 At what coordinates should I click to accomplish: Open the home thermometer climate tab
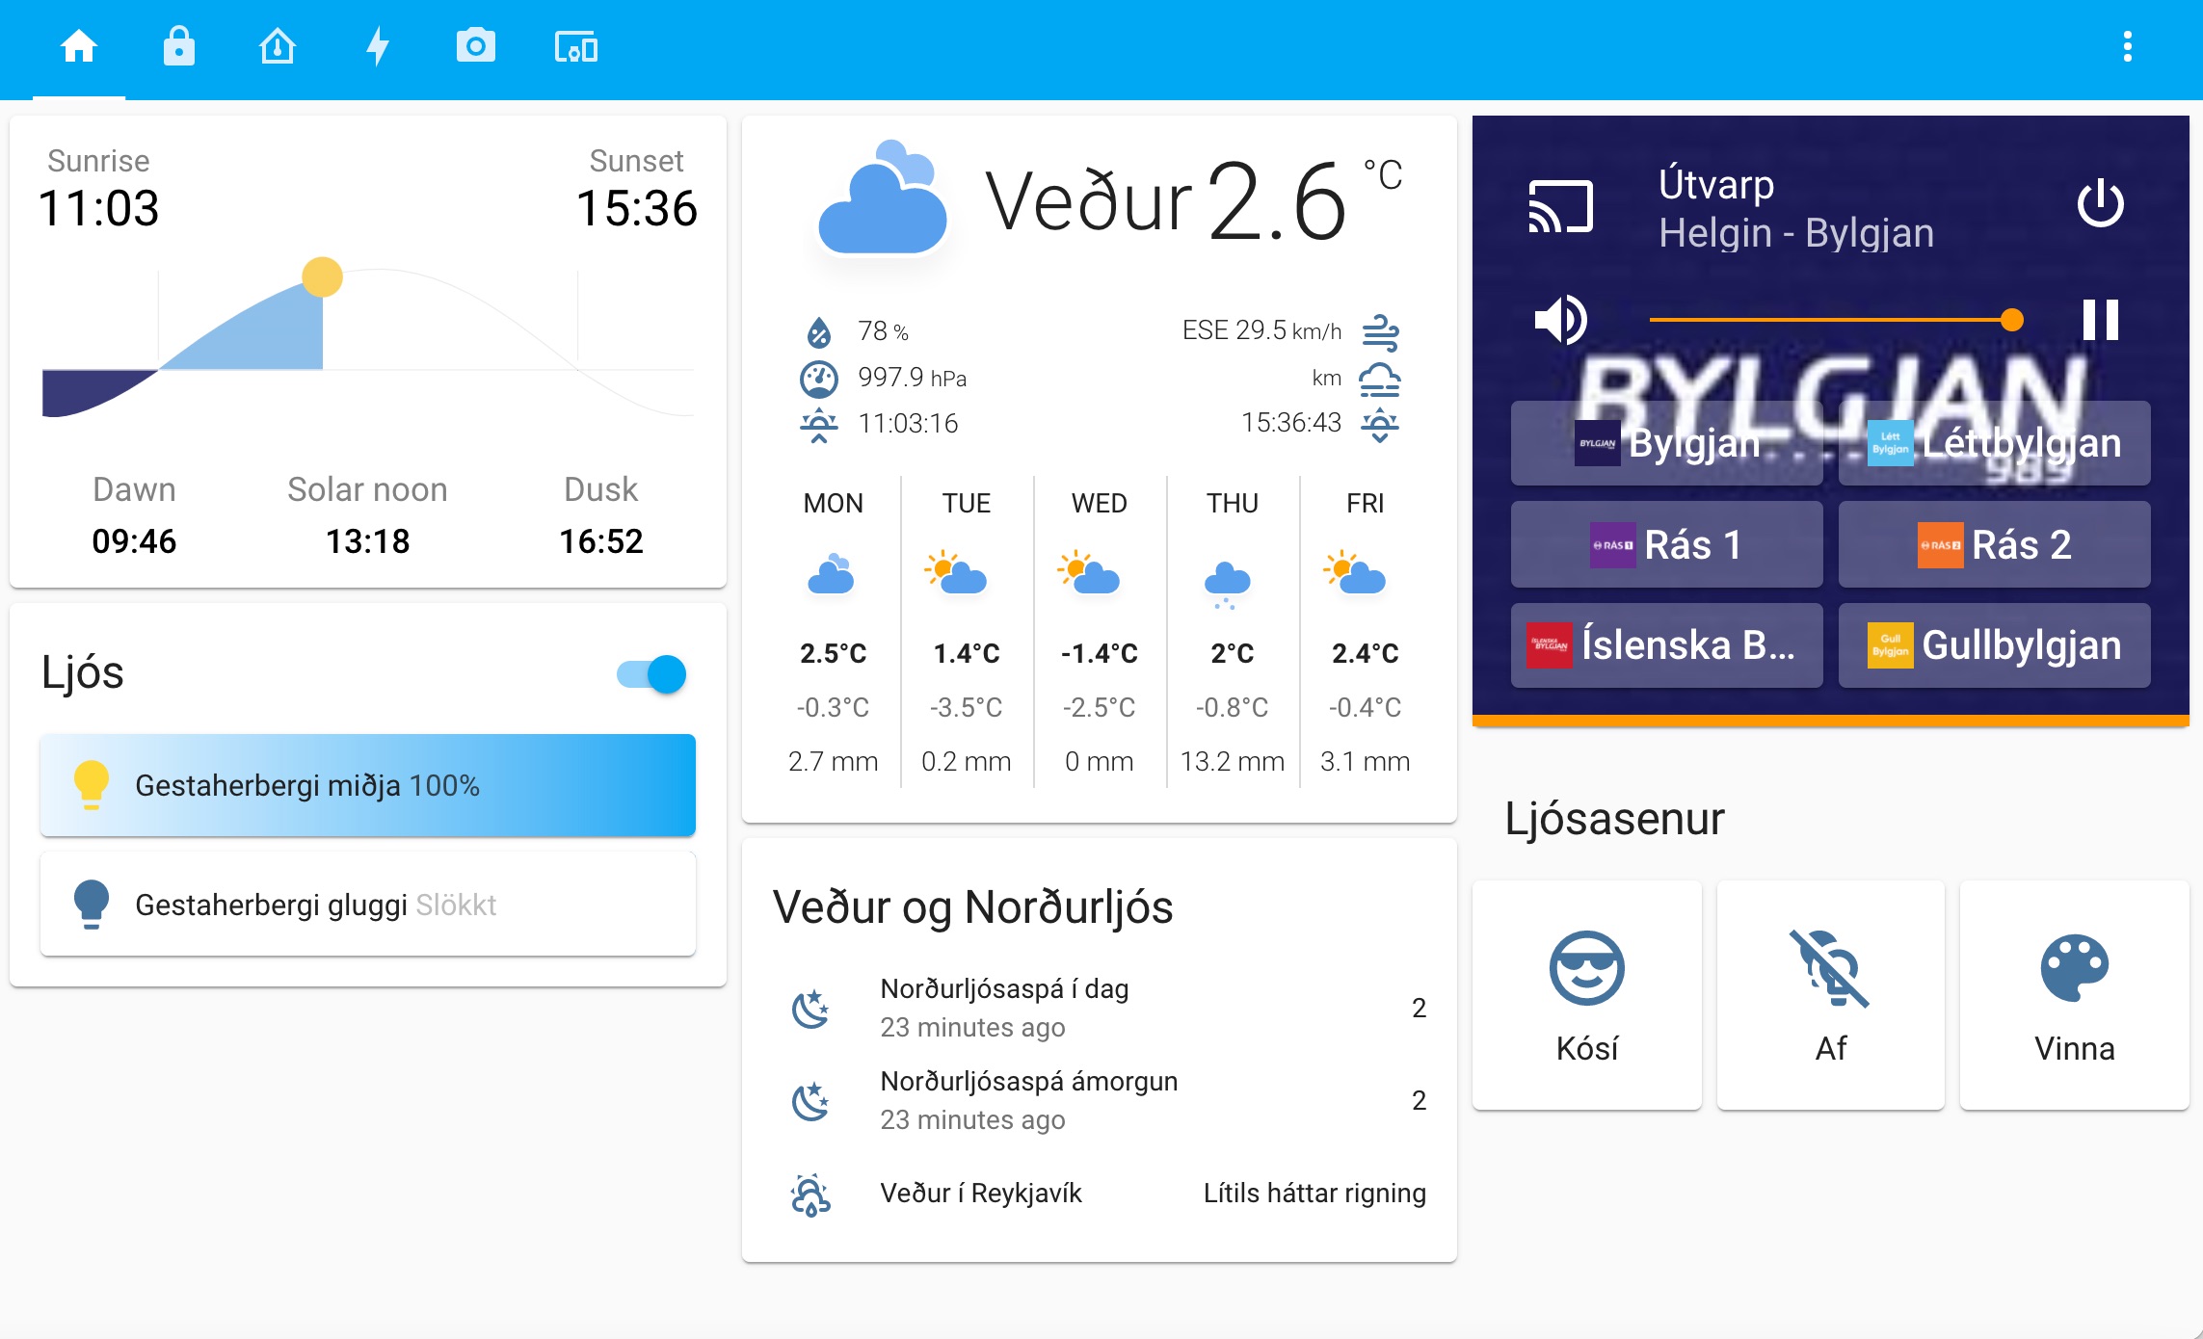[278, 46]
